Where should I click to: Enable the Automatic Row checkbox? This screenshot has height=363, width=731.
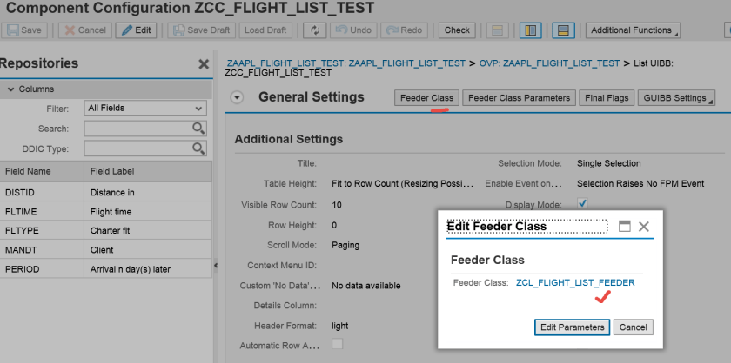(x=338, y=345)
